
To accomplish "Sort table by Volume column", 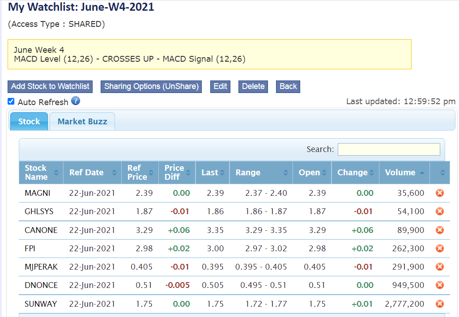I will tap(404, 173).
